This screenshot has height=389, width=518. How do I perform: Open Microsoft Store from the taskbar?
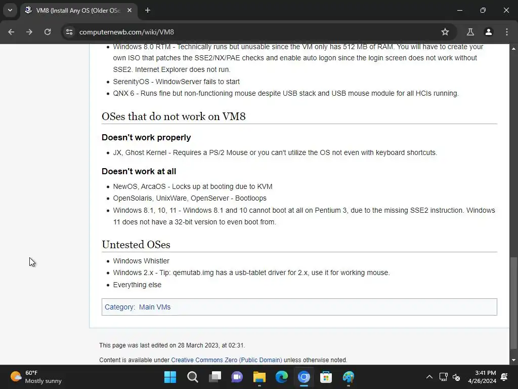click(x=326, y=377)
